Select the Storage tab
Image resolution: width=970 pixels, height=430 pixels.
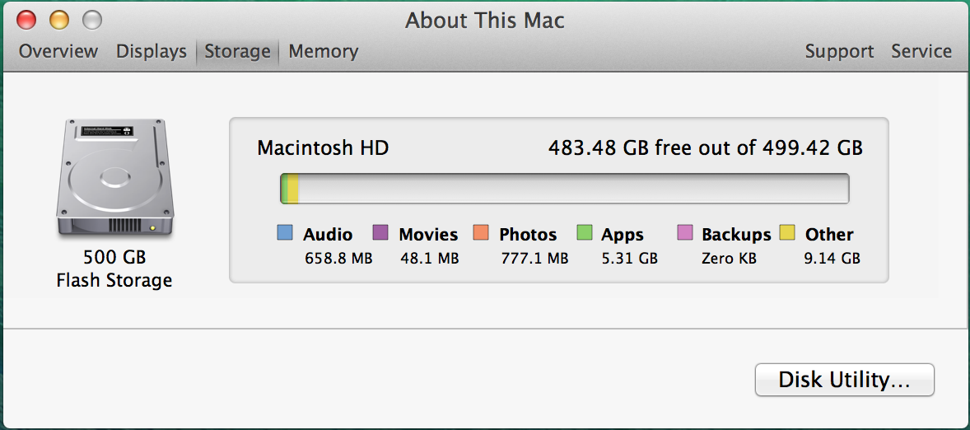coord(237,51)
